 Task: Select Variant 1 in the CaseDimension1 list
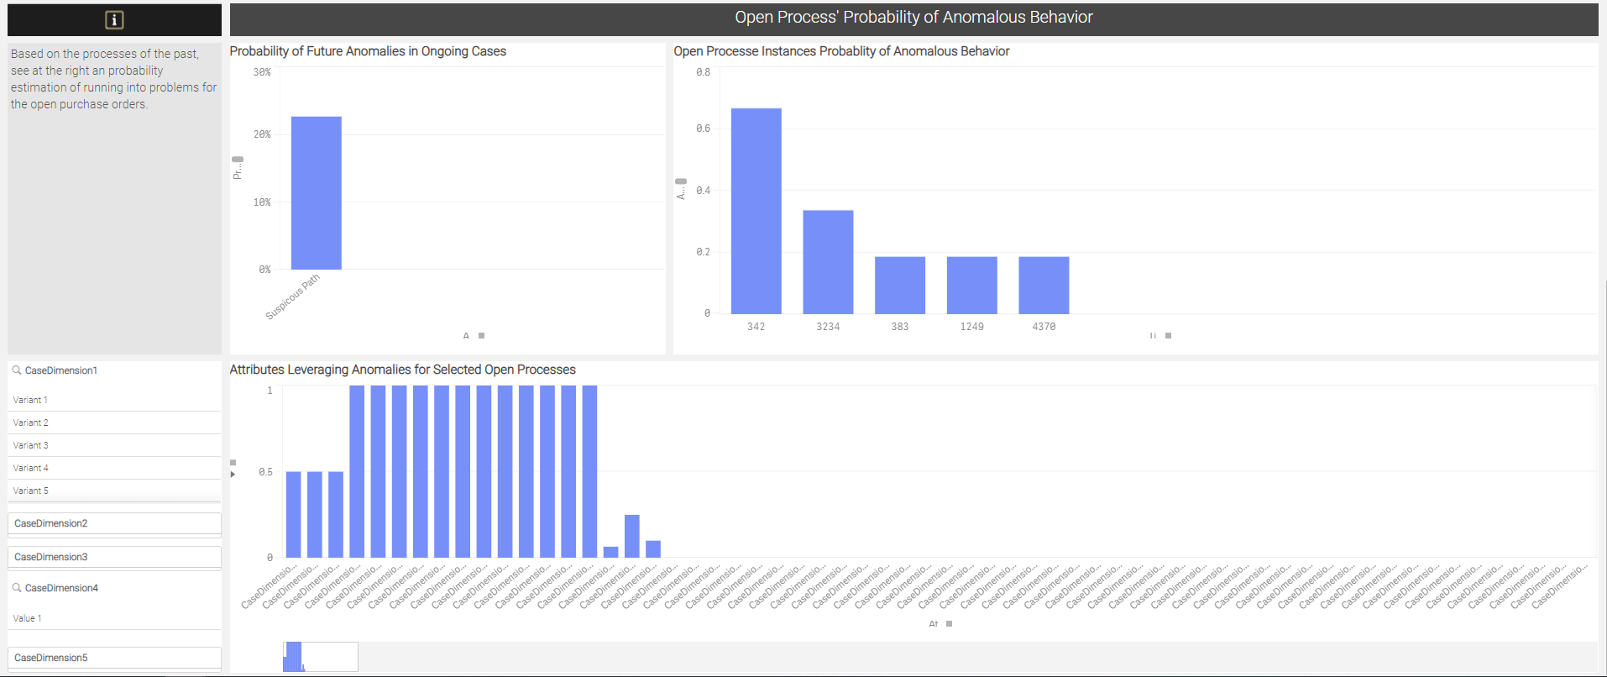coord(114,400)
